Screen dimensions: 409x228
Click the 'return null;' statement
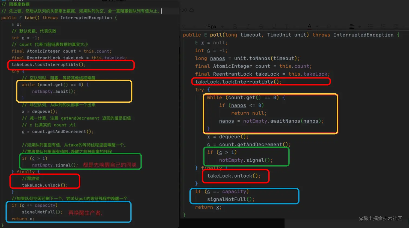(x=249, y=113)
